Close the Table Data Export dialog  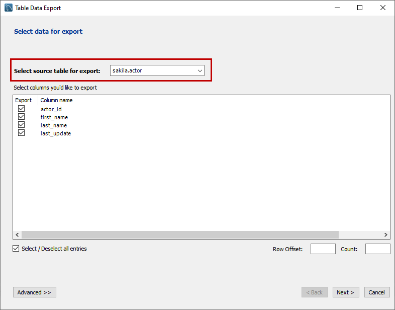pos(383,8)
